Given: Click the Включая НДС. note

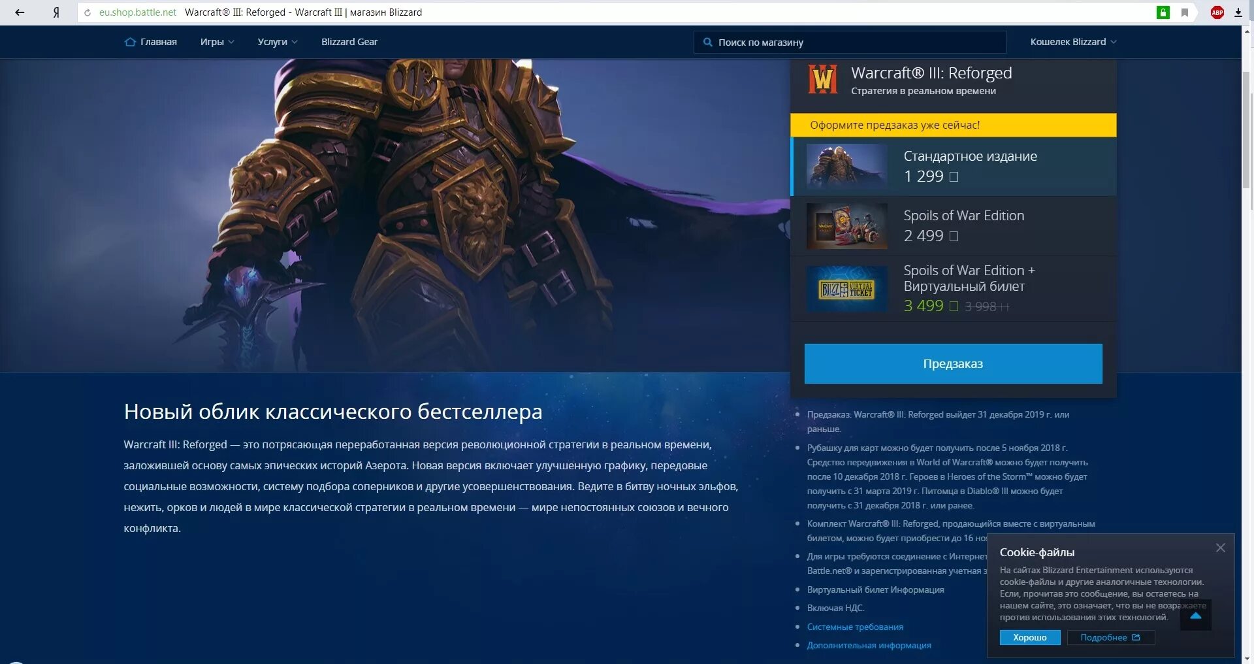Looking at the screenshot, I should click(835, 608).
